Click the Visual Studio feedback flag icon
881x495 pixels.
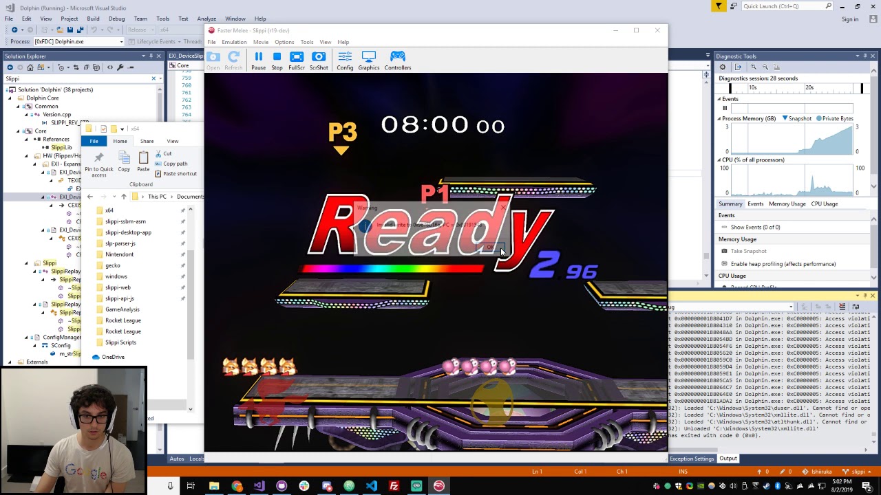719,6
